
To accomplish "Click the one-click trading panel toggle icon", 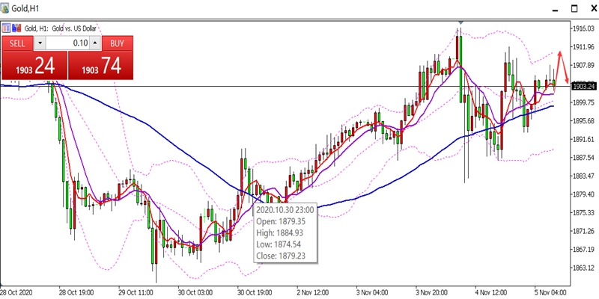I will (x=7, y=28).
